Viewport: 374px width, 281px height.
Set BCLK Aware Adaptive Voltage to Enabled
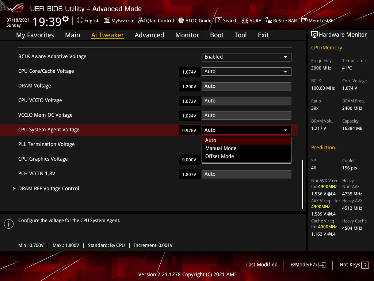click(246, 57)
